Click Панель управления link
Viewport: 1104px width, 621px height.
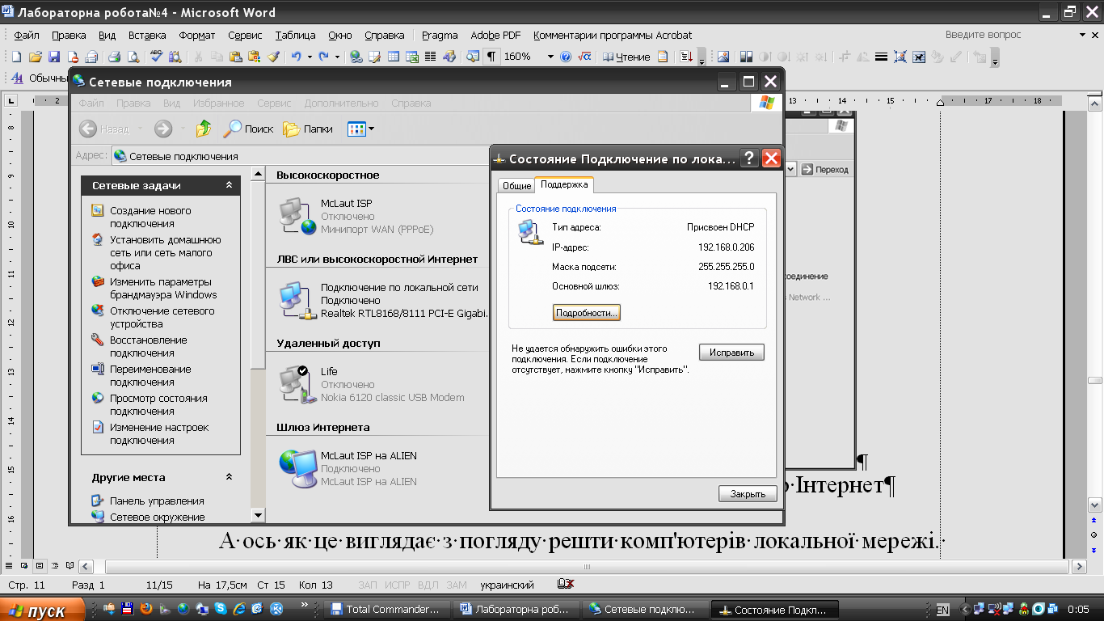tap(157, 501)
